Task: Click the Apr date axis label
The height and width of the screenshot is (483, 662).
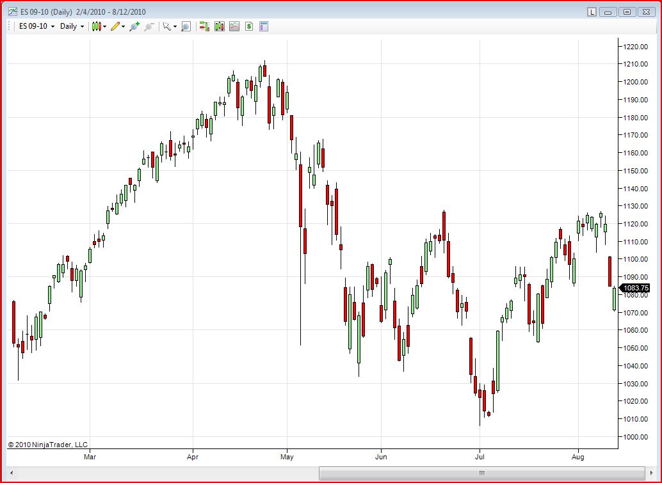Action: tap(193, 457)
